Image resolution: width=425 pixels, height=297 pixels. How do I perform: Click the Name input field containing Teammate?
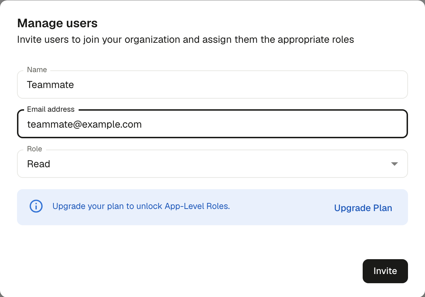pyautogui.click(x=212, y=85)
